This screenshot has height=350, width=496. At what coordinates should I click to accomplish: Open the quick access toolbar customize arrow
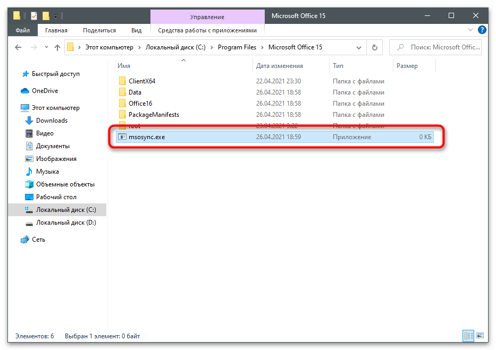[55, 16]
